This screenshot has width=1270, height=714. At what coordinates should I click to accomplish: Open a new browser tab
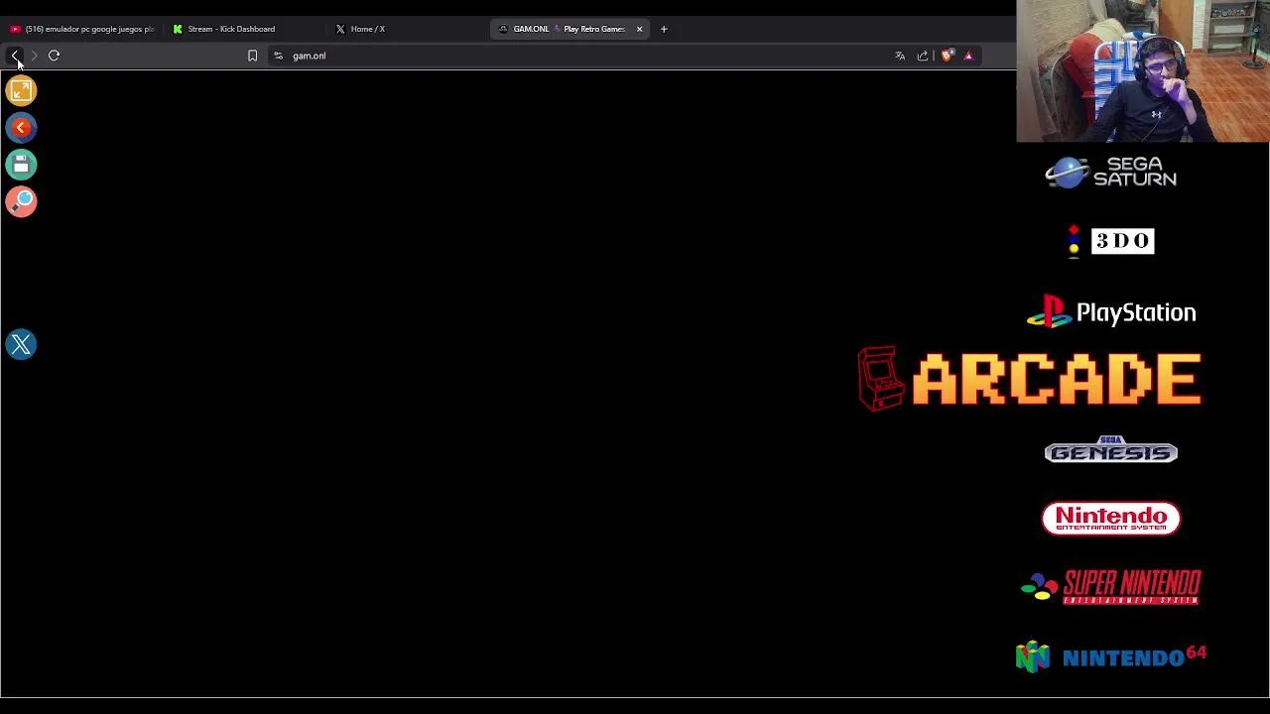(664, 29)
